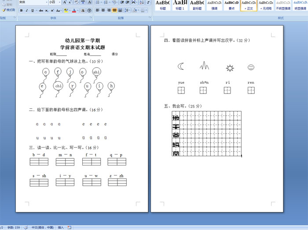
Task: Apply the 标题 style
Action: click(x=163, y=5)
